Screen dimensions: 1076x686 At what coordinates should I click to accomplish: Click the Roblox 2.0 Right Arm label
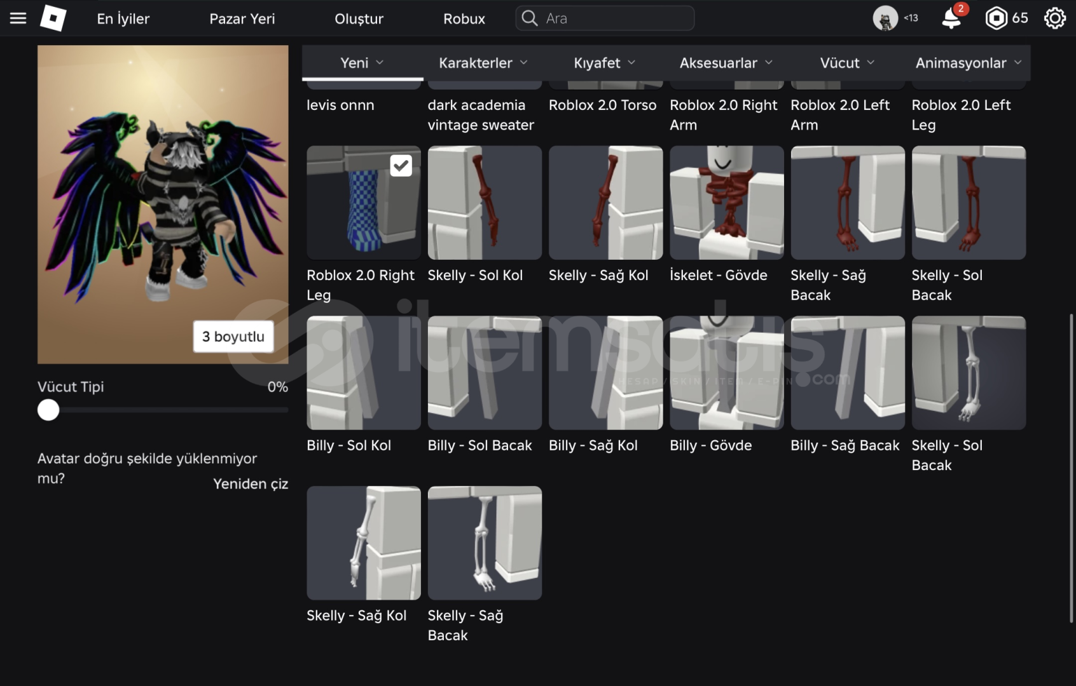tap(723, 115)
